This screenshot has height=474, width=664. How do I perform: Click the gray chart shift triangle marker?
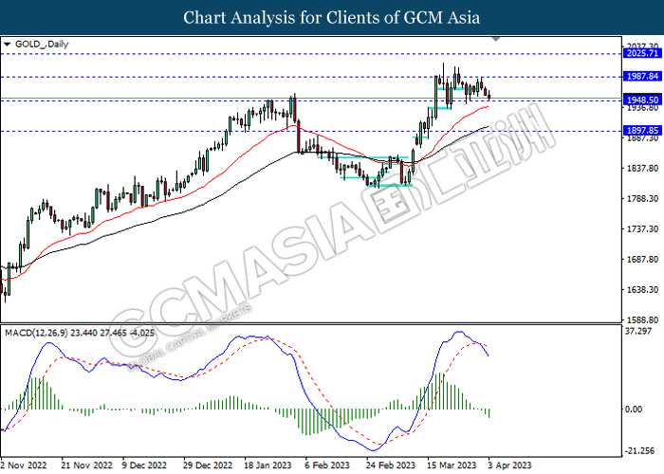tap(496, 40)
